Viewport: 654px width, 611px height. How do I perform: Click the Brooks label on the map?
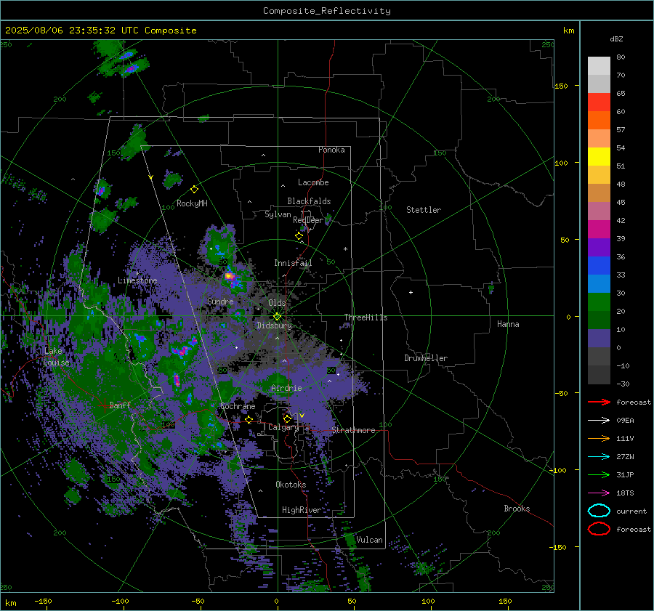[x=517, y=509]
